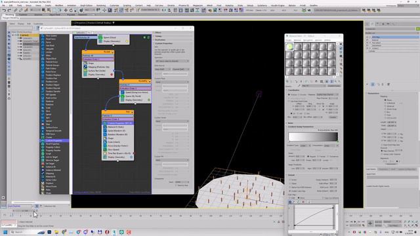Open the Custom Vector channel dropdown
The image size is (420, 236).
172,121
